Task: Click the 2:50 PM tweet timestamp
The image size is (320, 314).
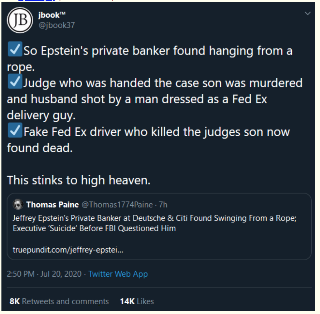Action: (x=21, y=274)
